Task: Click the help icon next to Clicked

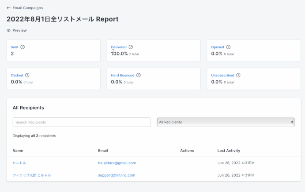Action: tap(27, 75)
